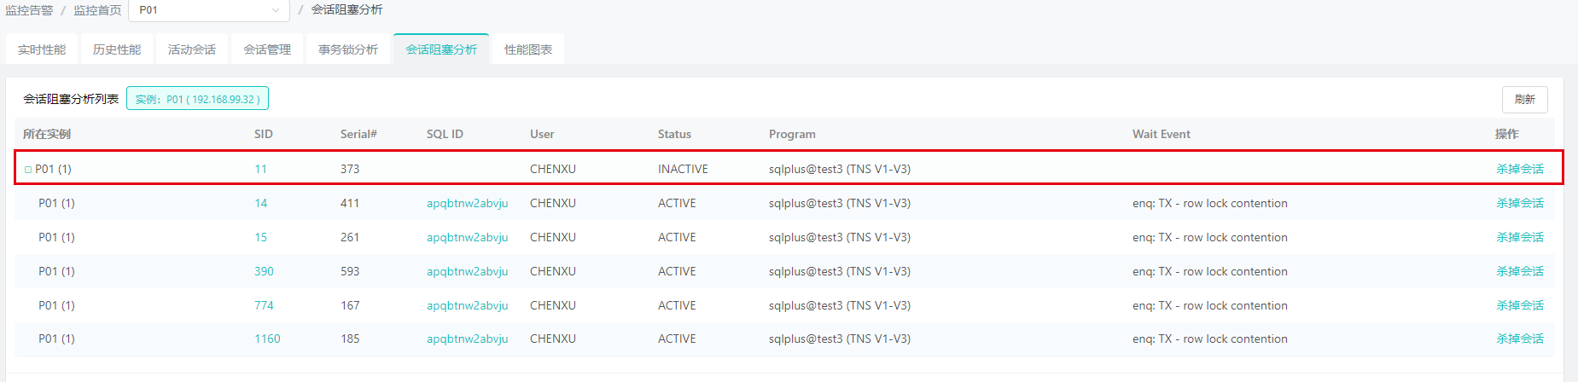This screenshot has height=382, width=1578.
Task: Click the 刷新 button
Action: point(1524,100)
